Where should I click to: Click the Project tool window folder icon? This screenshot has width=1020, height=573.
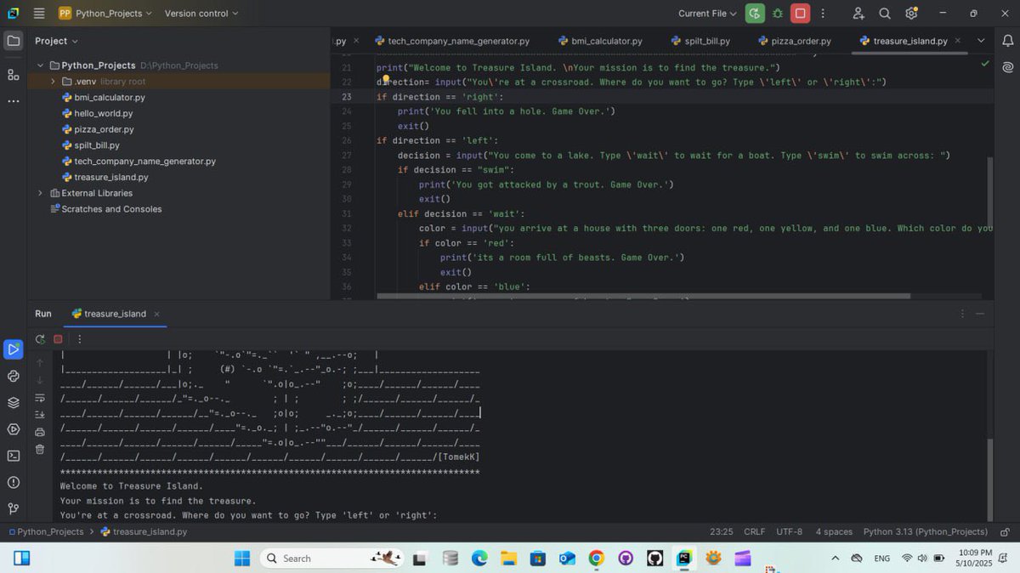pyautogui.click(x=13, y=41)
